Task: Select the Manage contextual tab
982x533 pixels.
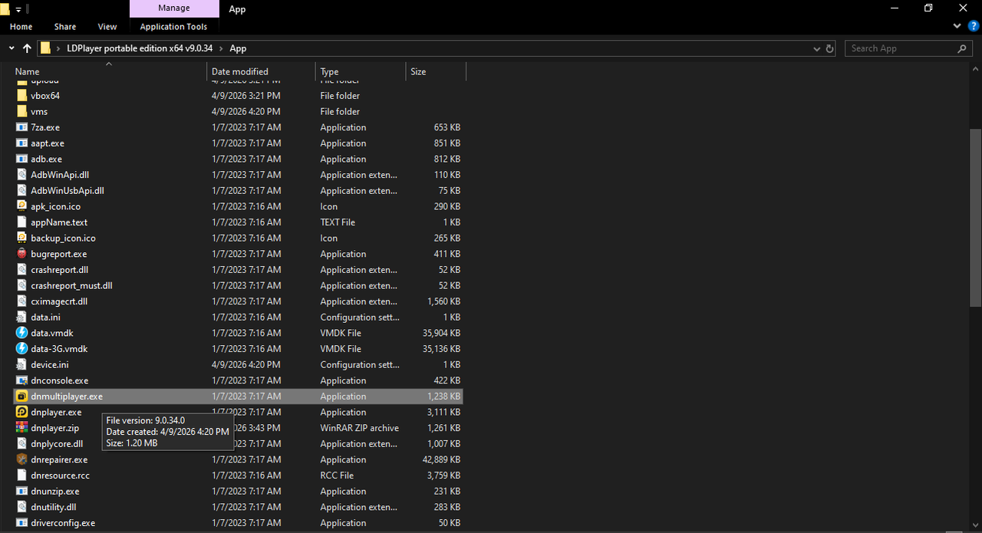Action: pyautogui.click(x=173, y=8)
